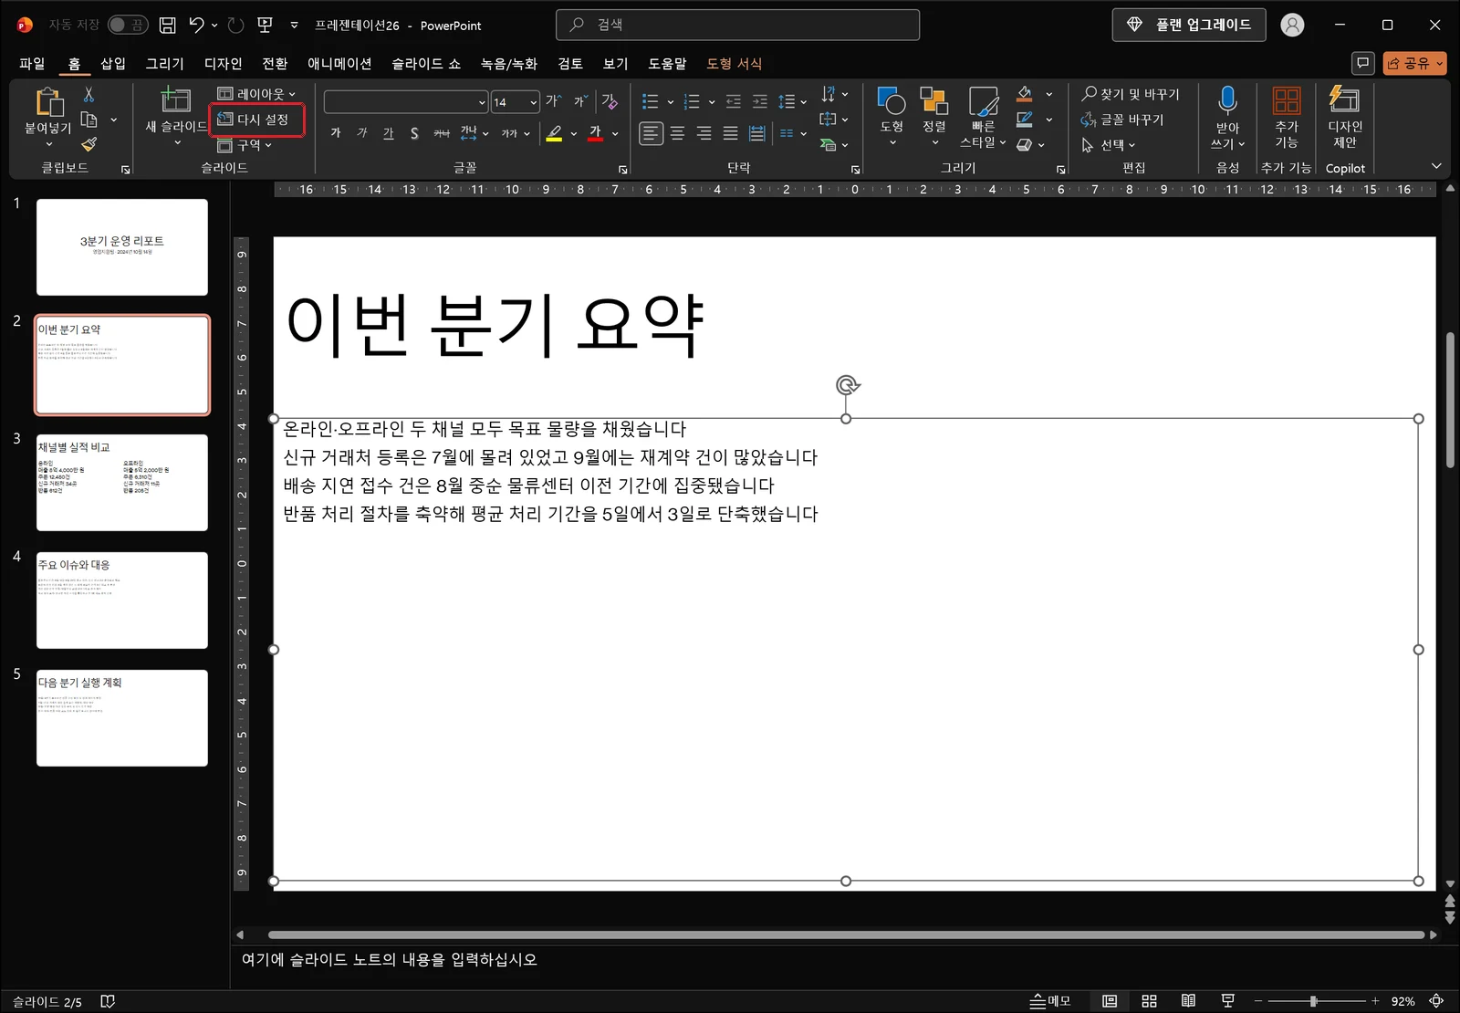
Task: Open the File (파일) menu
Action: pyautogui.click(x=32, y=63)
